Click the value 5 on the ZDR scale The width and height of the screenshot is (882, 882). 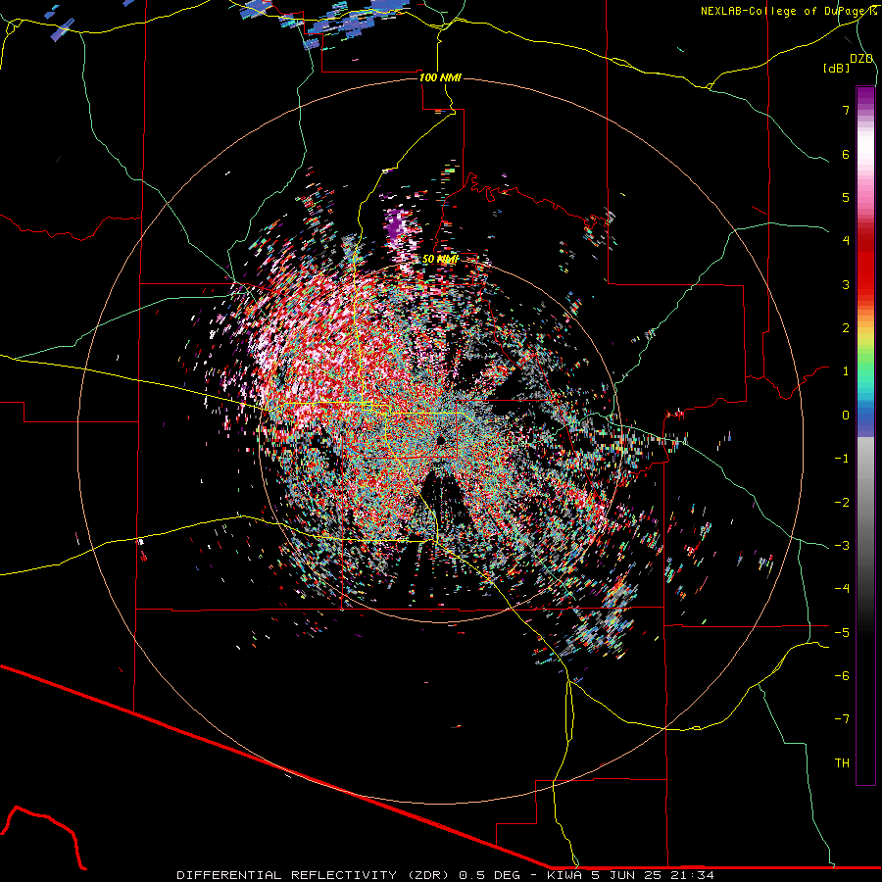[x=846, y=197]
